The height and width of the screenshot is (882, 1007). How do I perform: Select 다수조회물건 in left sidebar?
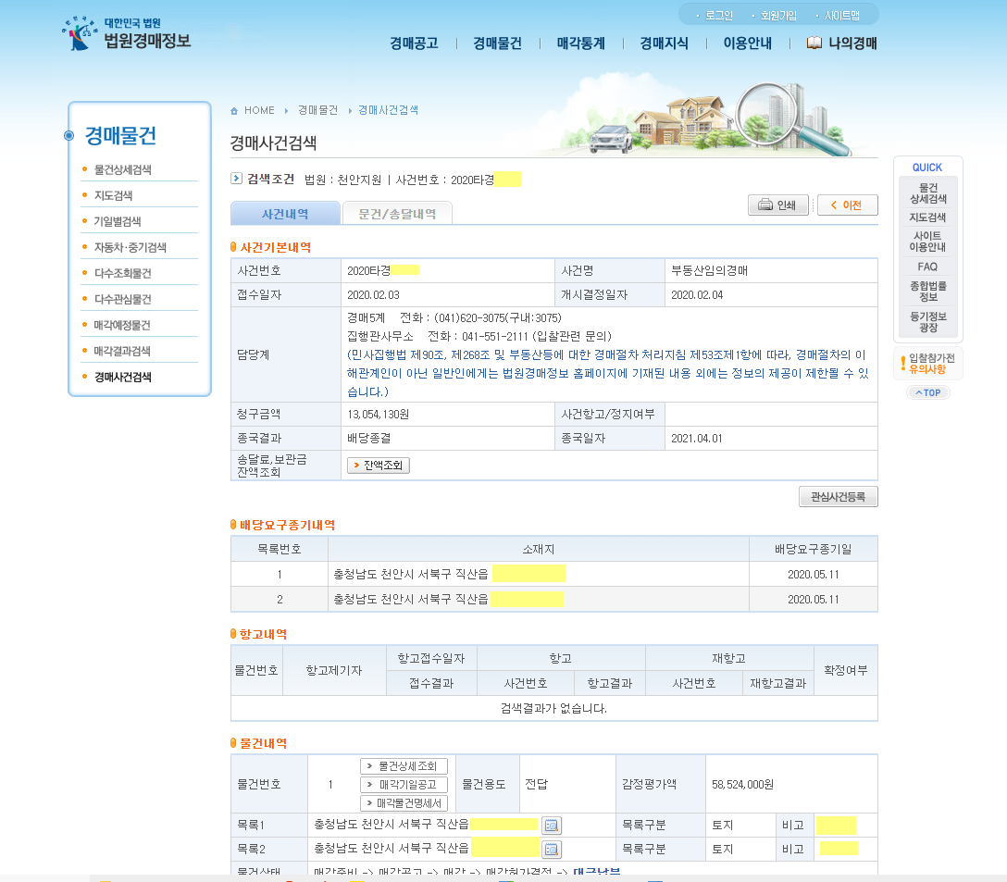tap(123, 273)
